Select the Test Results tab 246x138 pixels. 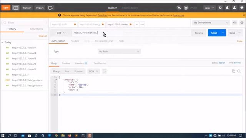click(100, 63)
